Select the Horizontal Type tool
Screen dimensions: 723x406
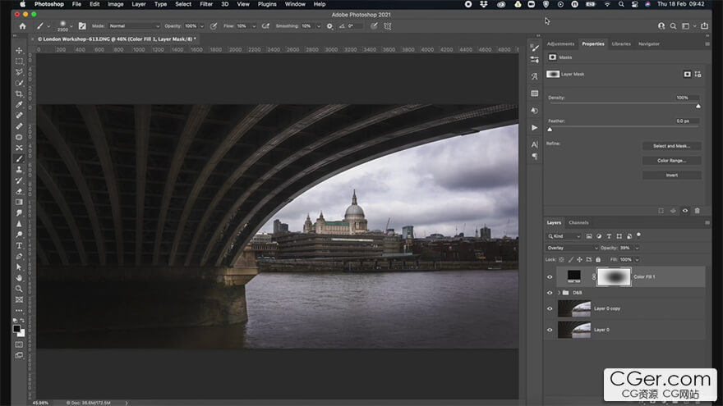pyautogui.click(x=19, y=246)
